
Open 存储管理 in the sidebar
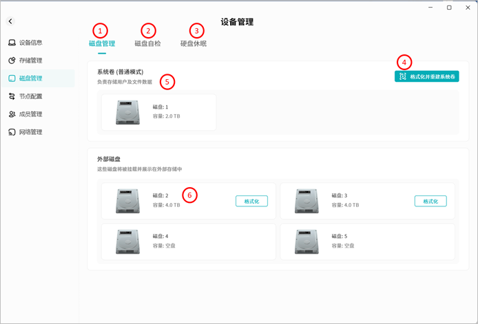pos(30,61)
